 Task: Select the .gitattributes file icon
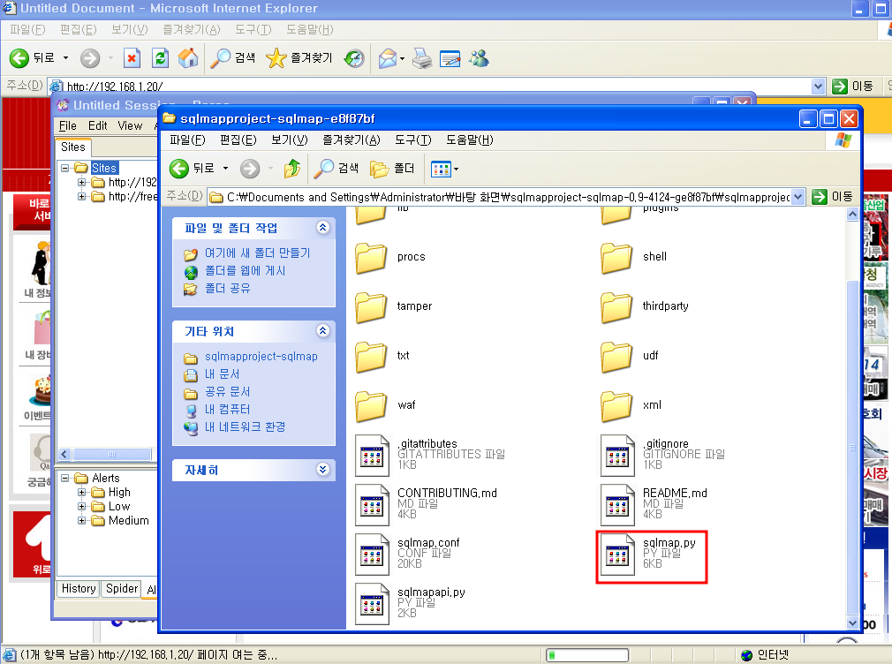coord(372,456)
